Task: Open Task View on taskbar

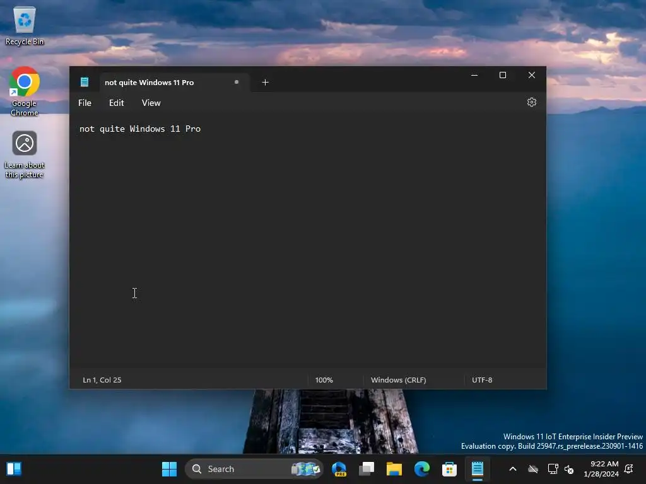Action: (367, 469)
